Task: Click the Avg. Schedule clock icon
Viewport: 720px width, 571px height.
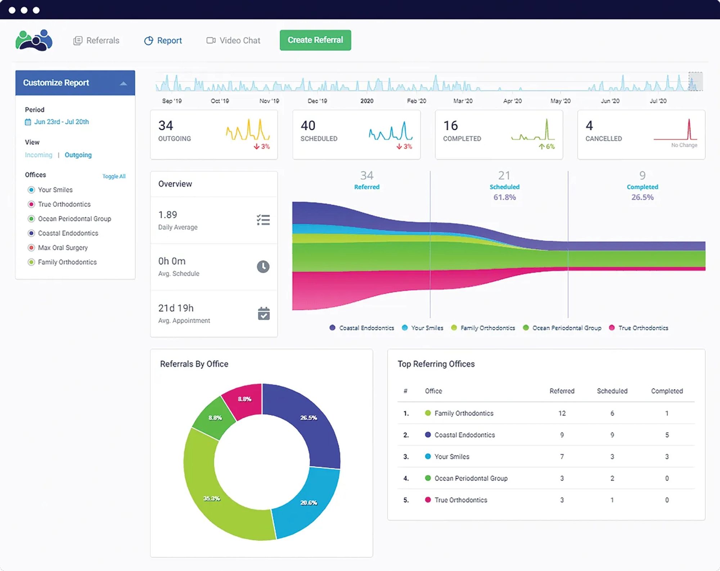Action: coord(263,266)
